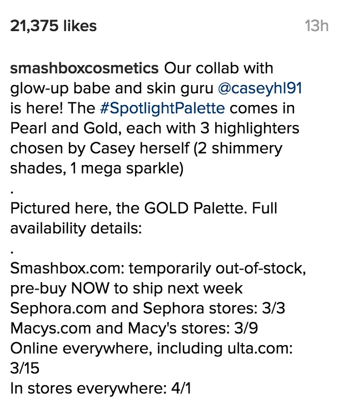The image size is (338, 408).
Task: Open the @caseyhl91 mention
Action: (260, 88)
